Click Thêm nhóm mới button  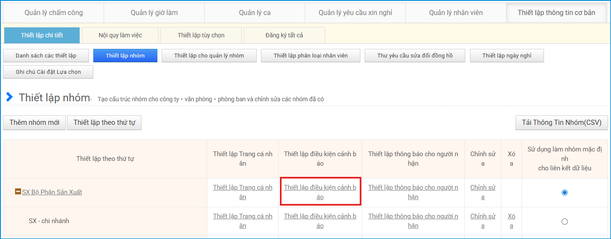(x=34, y=123)
